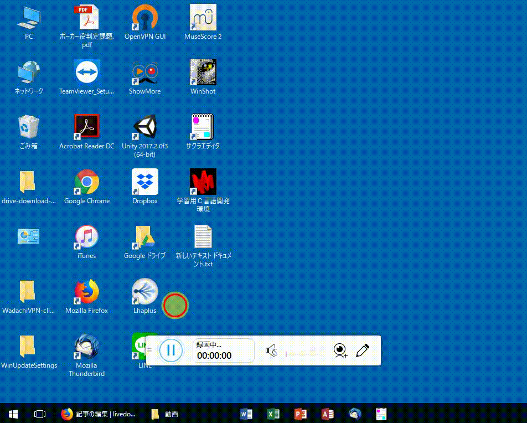Screen dimensions: 527x423
Task: Select the Unity 2017.2.0f3 shortcut
Action: pyautogui.click(x=145, y=136)
